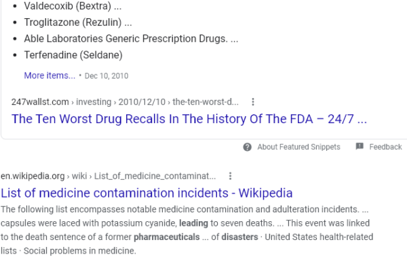This screenshot has height=257, width=407.
Task: Click the question mark help icon
Action: pyautogui.click(x=247, y=147)
